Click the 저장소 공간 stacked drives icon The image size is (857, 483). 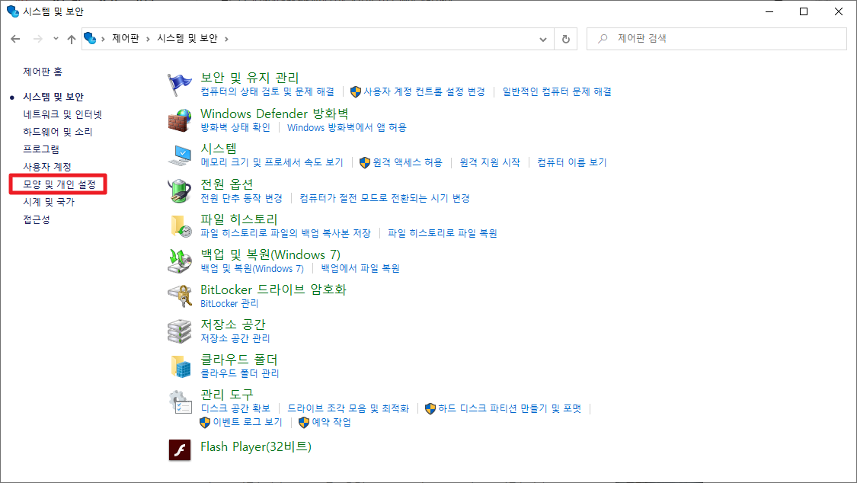coord(179,331)
